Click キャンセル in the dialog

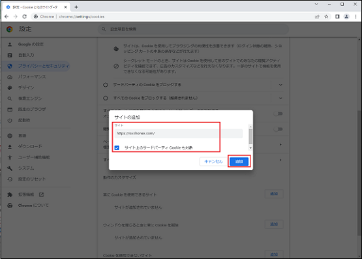tap(213, 161)
